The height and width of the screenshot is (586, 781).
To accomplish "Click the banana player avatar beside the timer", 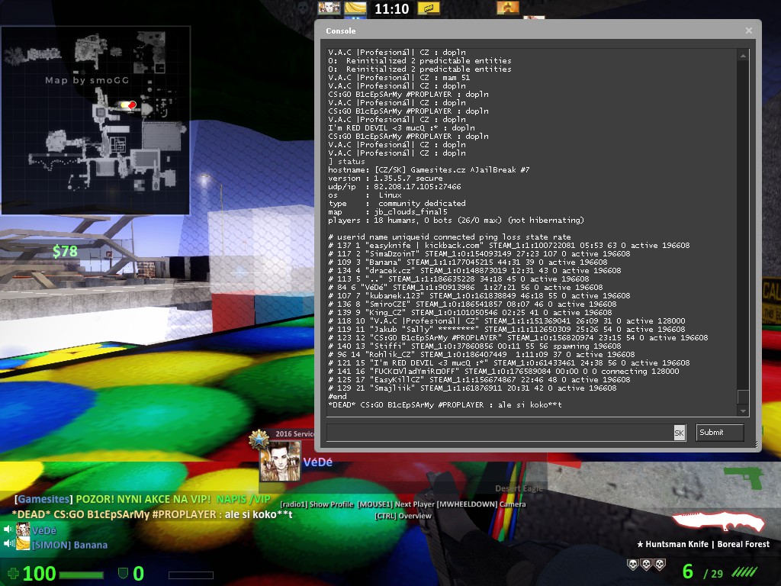I will 355,8.
